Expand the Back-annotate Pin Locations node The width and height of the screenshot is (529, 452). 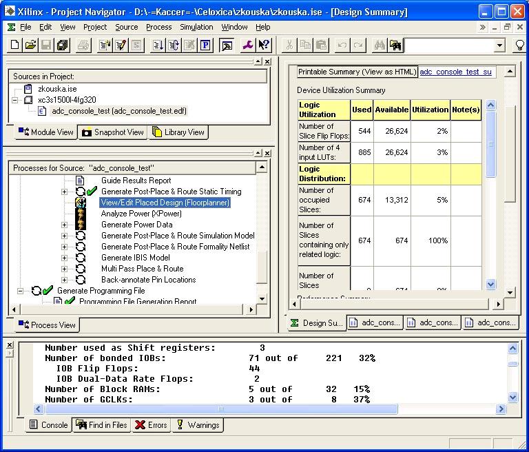click(x=64, y=280)
